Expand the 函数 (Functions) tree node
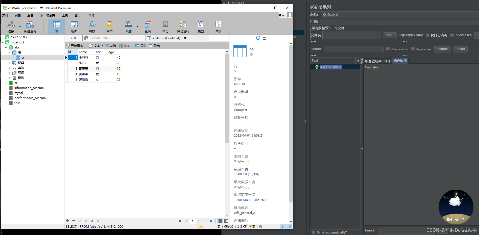This screenshot has height=235, width=479. point(10,67)
